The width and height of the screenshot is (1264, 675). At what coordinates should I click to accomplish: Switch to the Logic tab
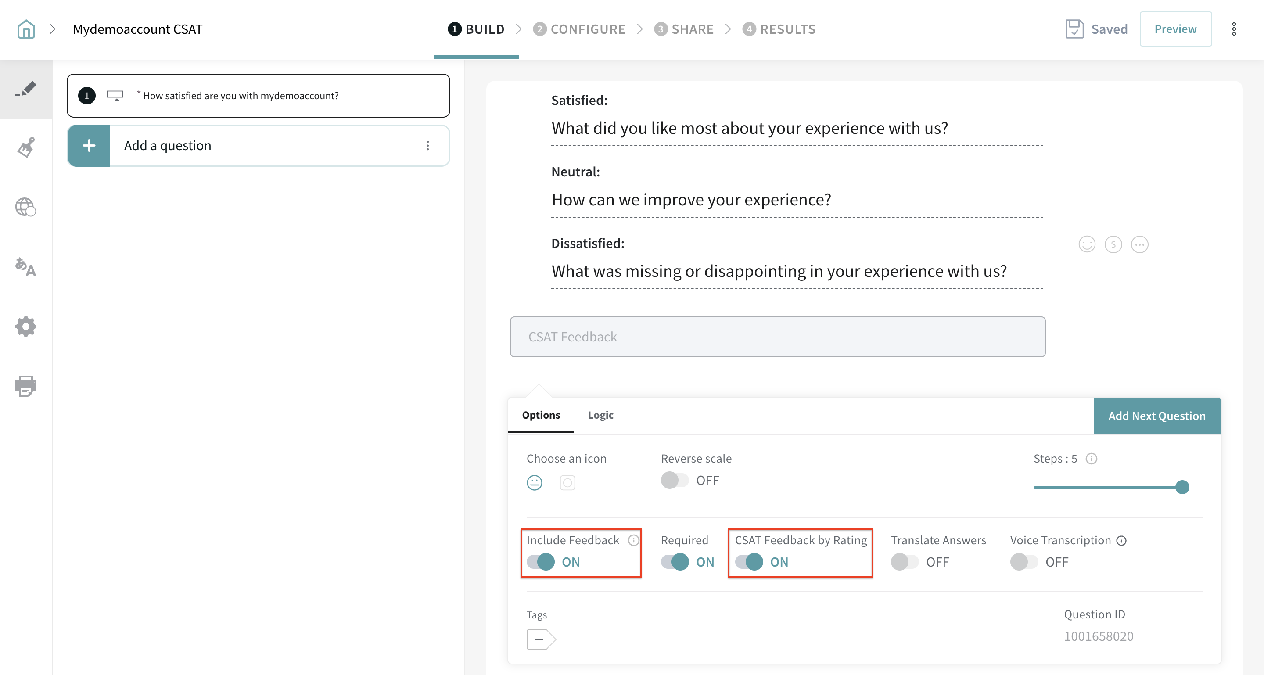(x=600, y=415)
